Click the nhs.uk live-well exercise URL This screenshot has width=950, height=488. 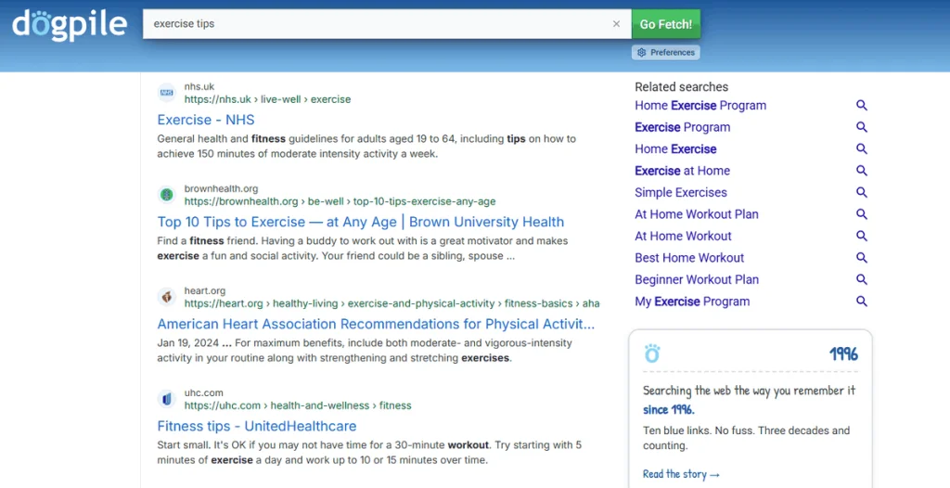click(267, 99)
